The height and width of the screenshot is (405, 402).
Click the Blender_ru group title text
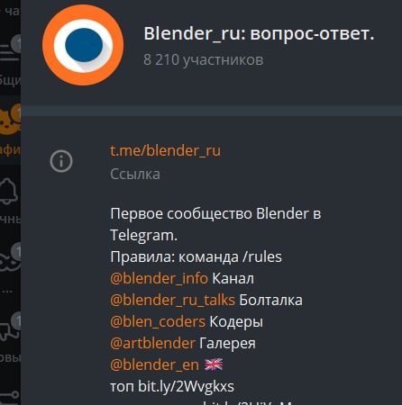point(259,33)
